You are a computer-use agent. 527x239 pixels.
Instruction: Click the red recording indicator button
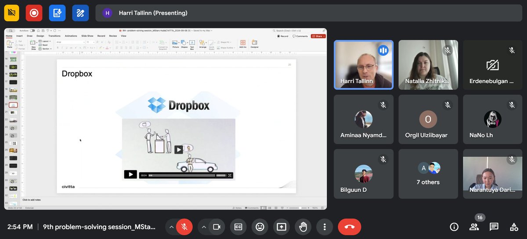click(34, 13)
